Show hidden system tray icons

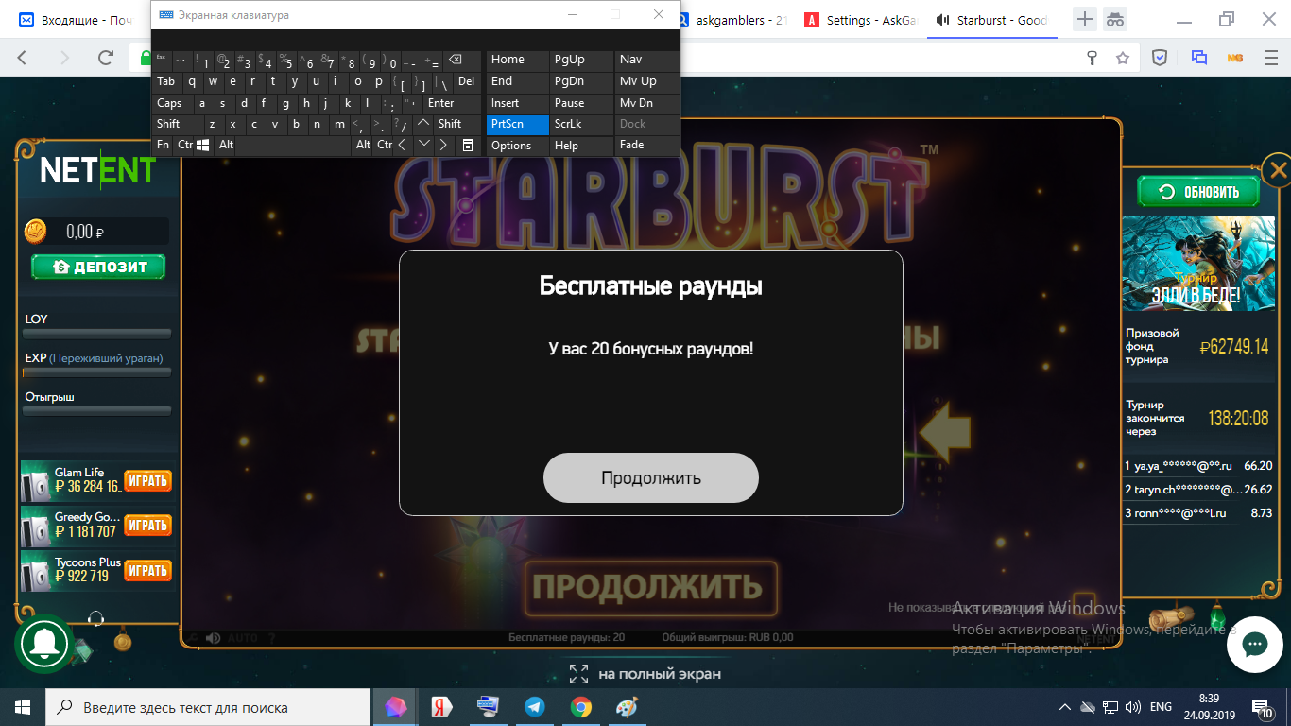pos(1065,707)
